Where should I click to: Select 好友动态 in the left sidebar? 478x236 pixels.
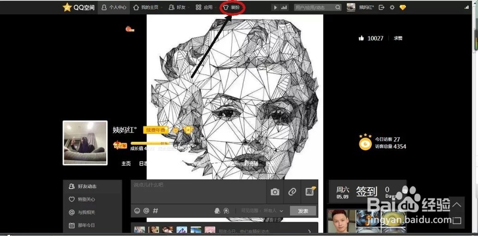click(x=92, y=186)
